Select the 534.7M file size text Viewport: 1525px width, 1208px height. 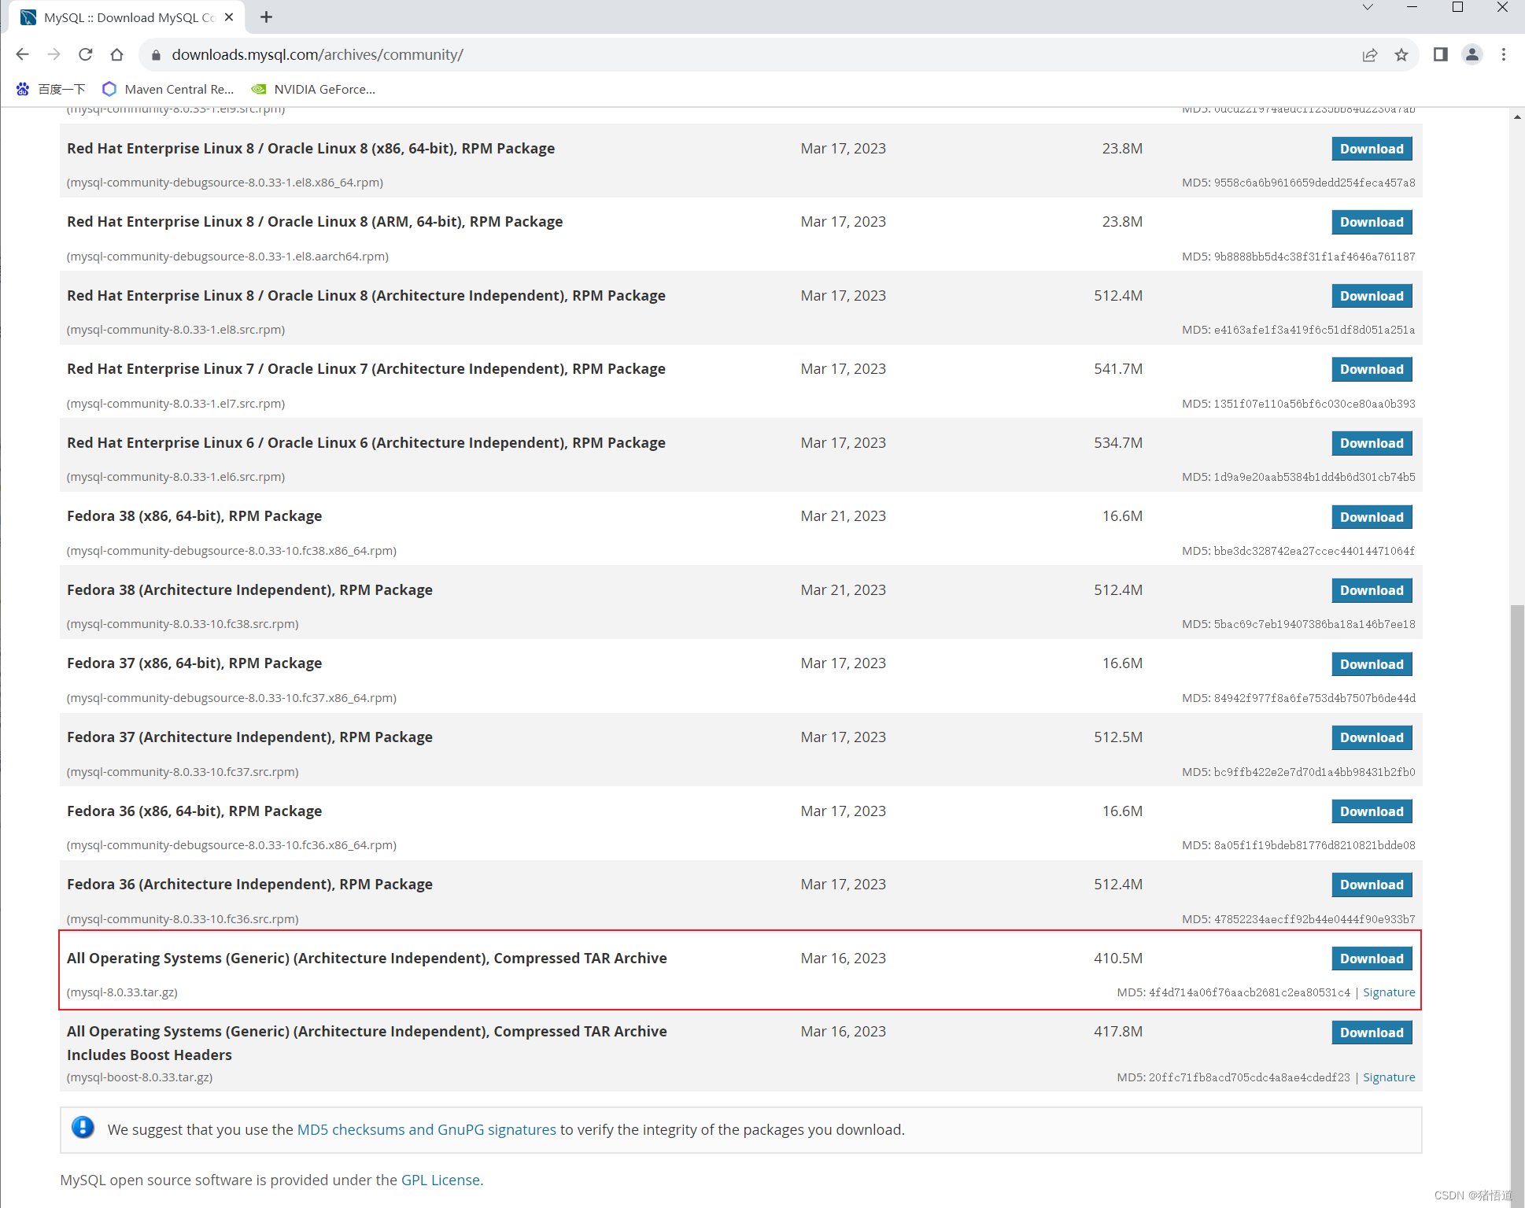1118,442
